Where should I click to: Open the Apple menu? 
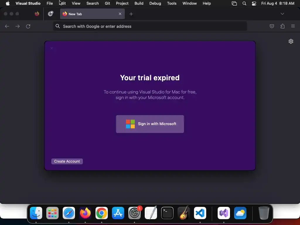pos(8,3)
